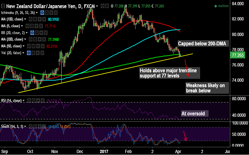
Task: Open MA (5, close) settings gear
Action: pyautogui.click(x=32, y=26)
